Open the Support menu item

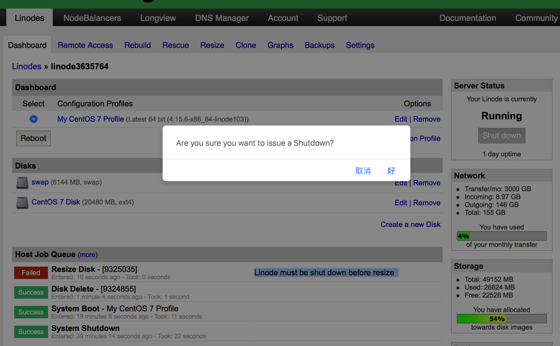[332, 18]
